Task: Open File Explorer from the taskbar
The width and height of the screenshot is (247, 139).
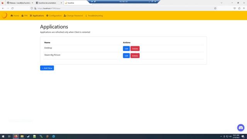Action: tap(22, 136)
